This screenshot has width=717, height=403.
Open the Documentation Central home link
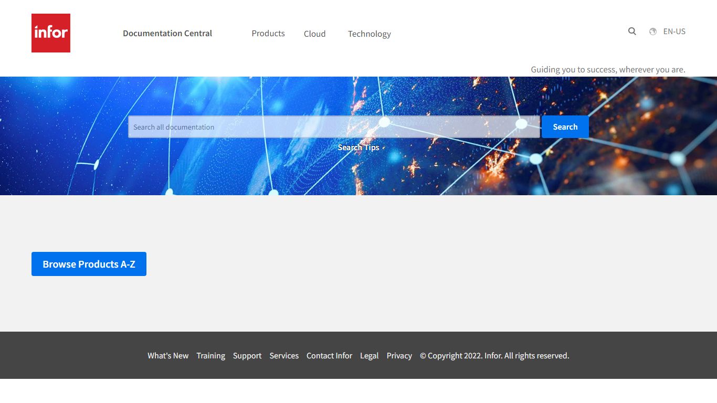pyautogui.click(x=167, y=33)
